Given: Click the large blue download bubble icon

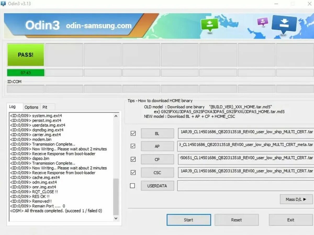Looking at the screenshot, I should point(284,24).
